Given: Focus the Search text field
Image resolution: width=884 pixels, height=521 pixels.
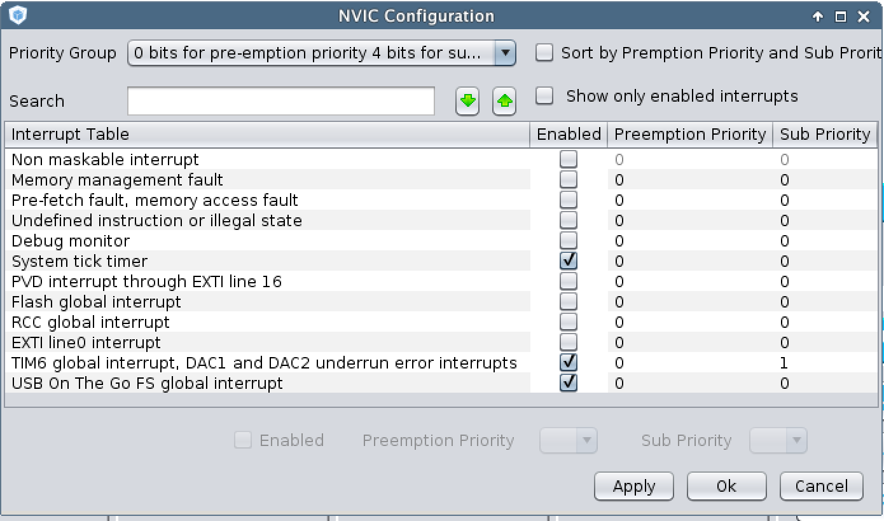Looking at the screenshot, I should point(280,102).
